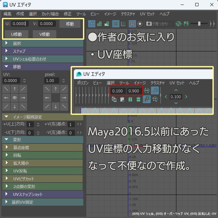The height and width of the screenshot is (218, 218).
Task: Open the カット/縫合 menu
Action: coord(50,14)
